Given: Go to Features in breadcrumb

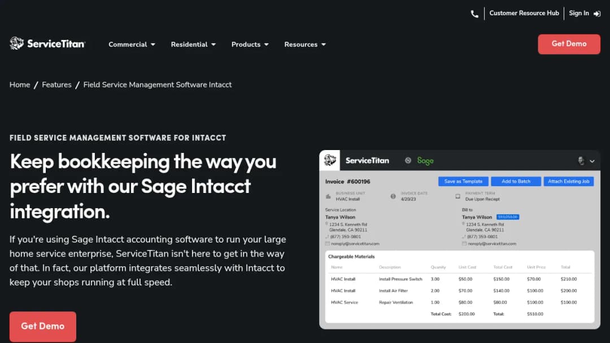Looking at the screenshot, I should point(57,85).
